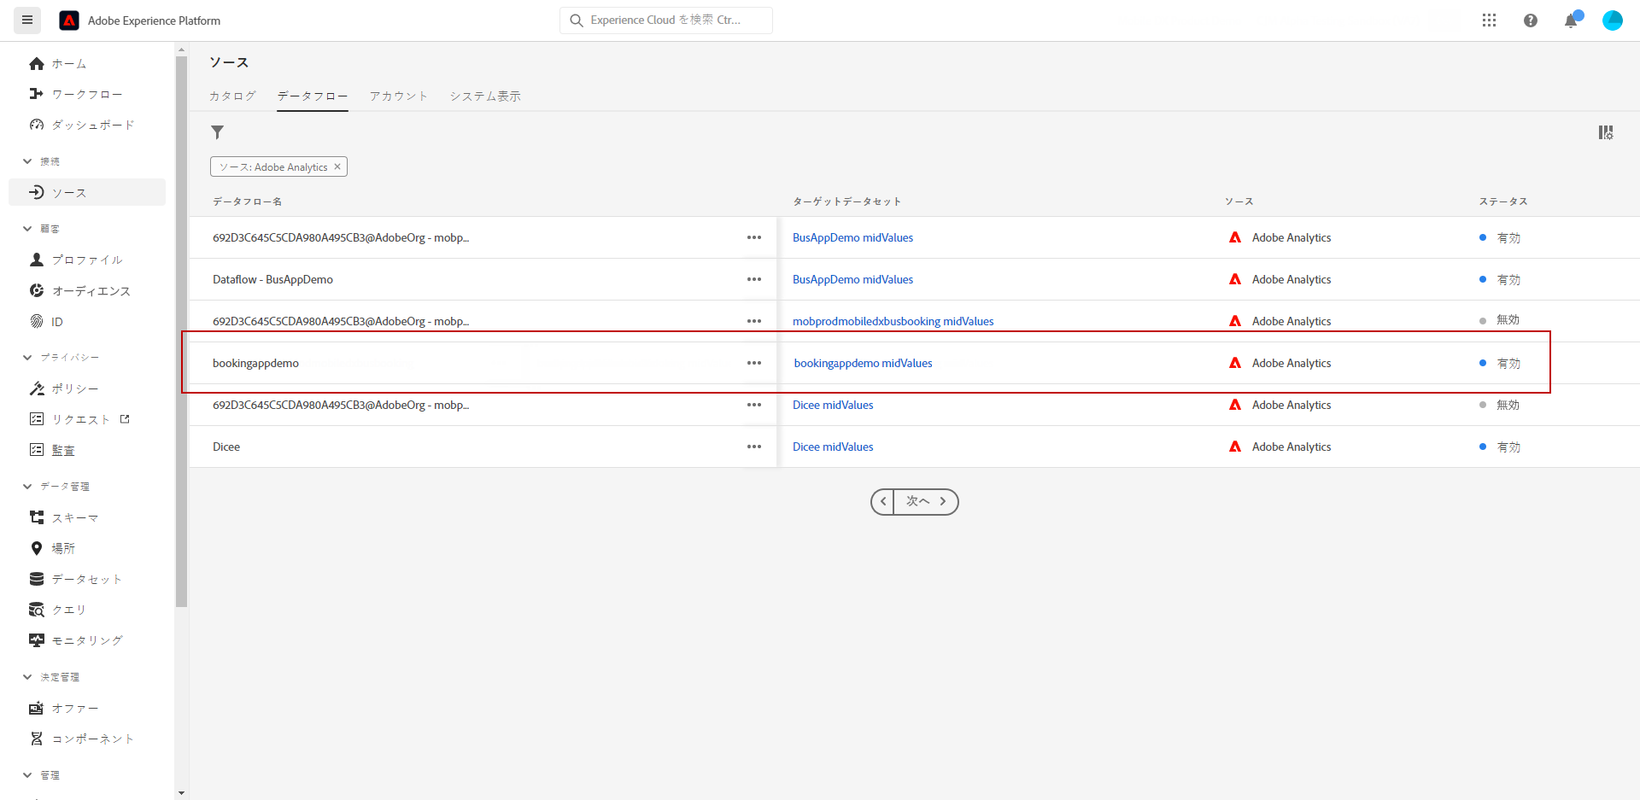Open the hamburger navigation menu
This screenshot has width=1640, height=800.
27,20
